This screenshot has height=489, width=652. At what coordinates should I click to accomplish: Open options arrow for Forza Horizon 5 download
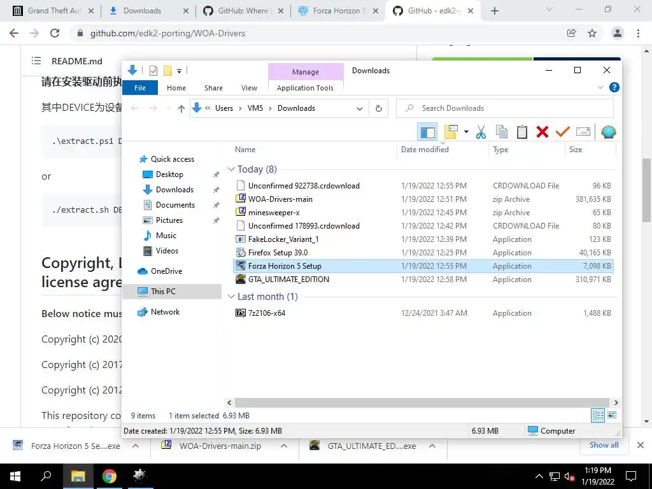click(x=136, y=446)
